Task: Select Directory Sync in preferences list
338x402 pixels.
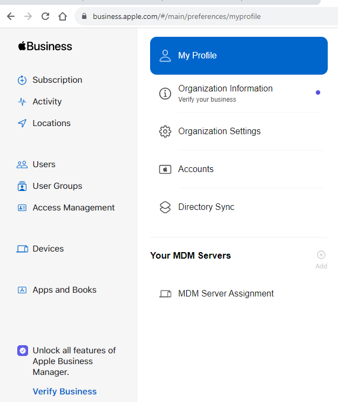Action: [x=239, y=207]
